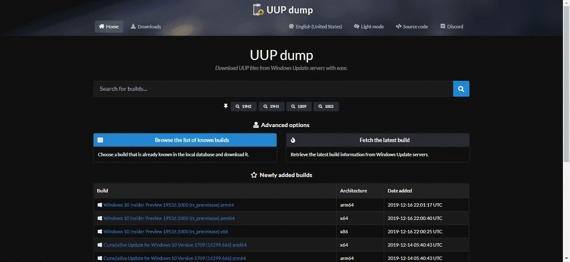Click the UUP dump logo icon in header

[x=258, y=10]
